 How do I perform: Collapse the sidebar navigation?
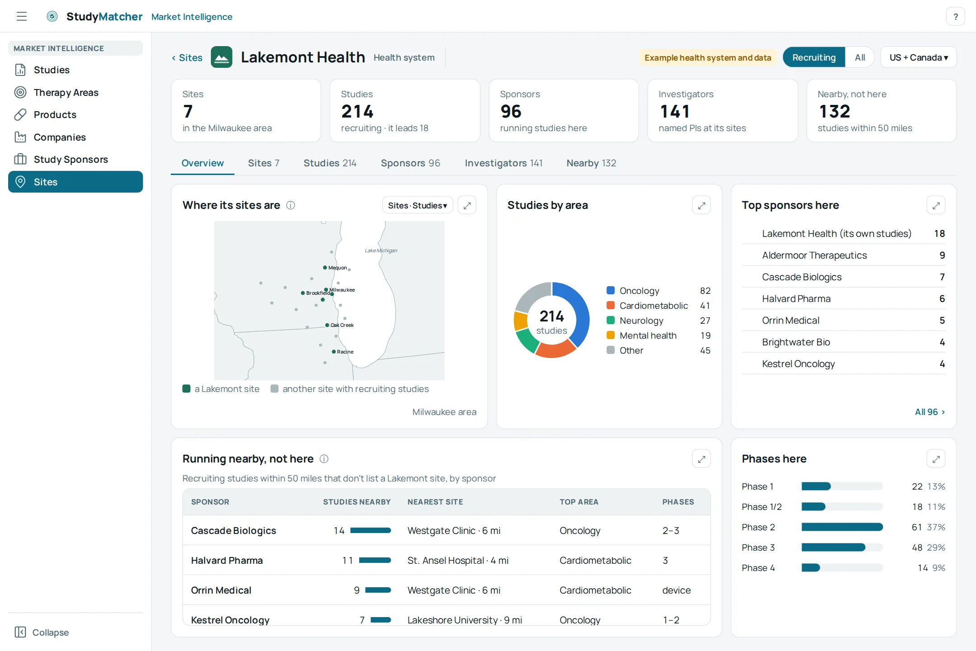42,632
